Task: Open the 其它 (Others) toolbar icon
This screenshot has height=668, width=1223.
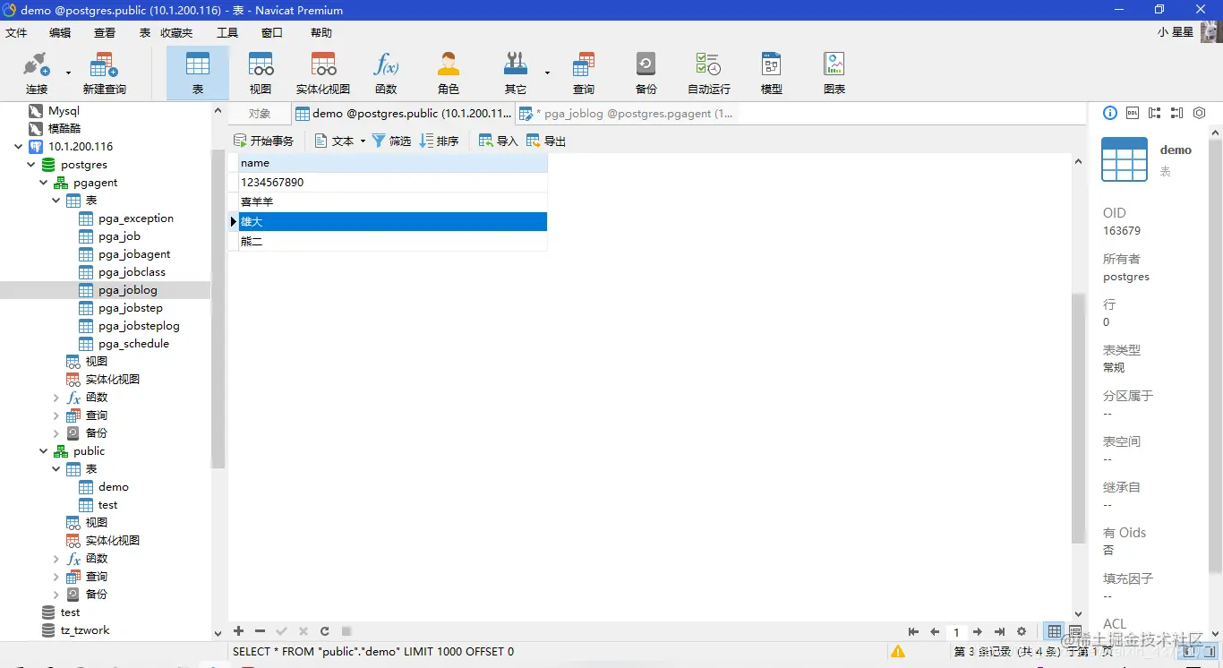Action: [x=516, y=73]
